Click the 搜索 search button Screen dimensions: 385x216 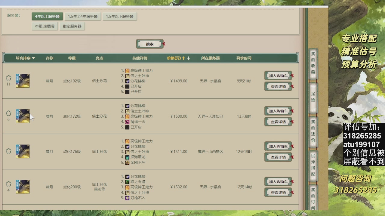150,44
